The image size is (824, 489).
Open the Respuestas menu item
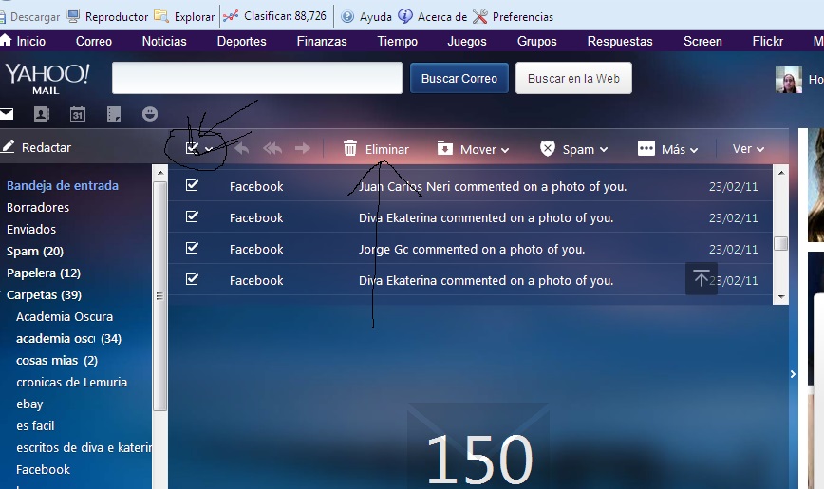click(620, 41)
